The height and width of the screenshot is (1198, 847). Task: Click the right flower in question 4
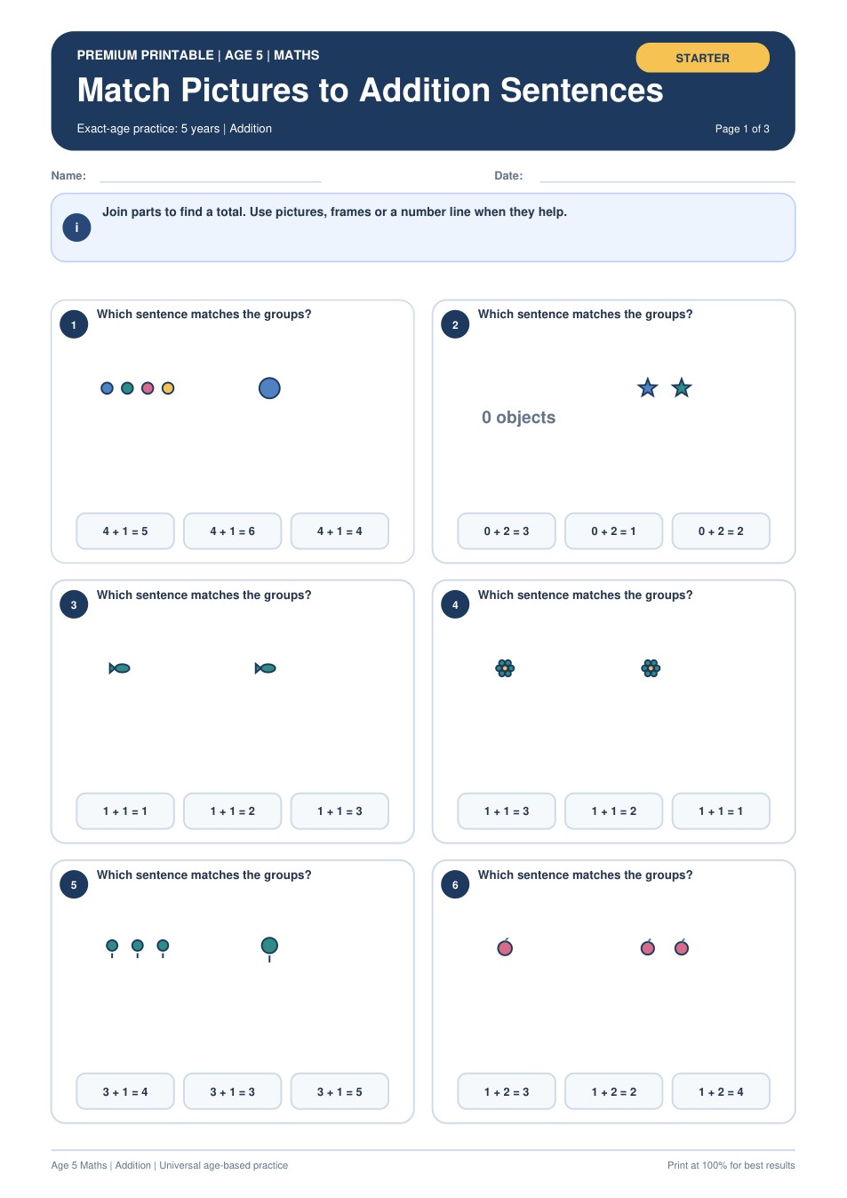tap(651, 668)
